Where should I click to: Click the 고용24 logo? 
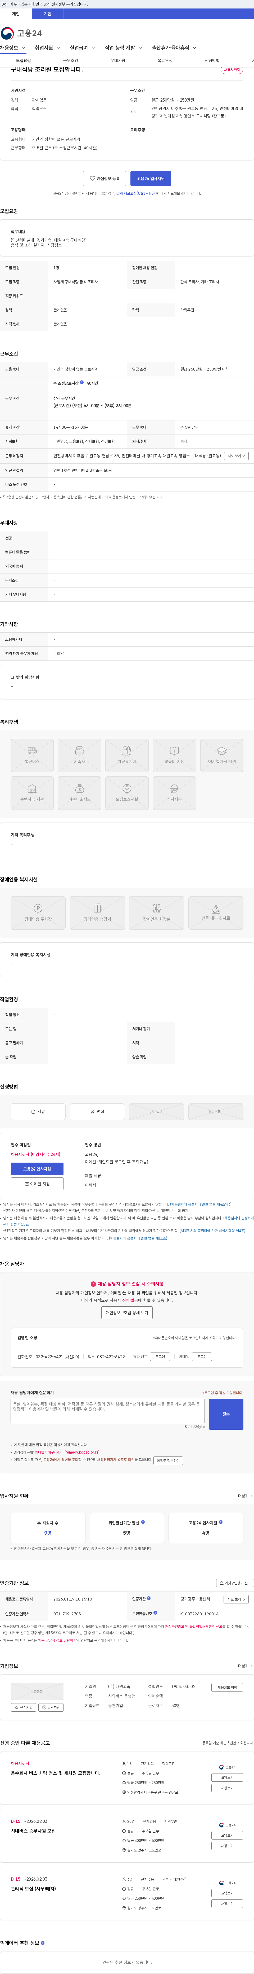(21, 33)
